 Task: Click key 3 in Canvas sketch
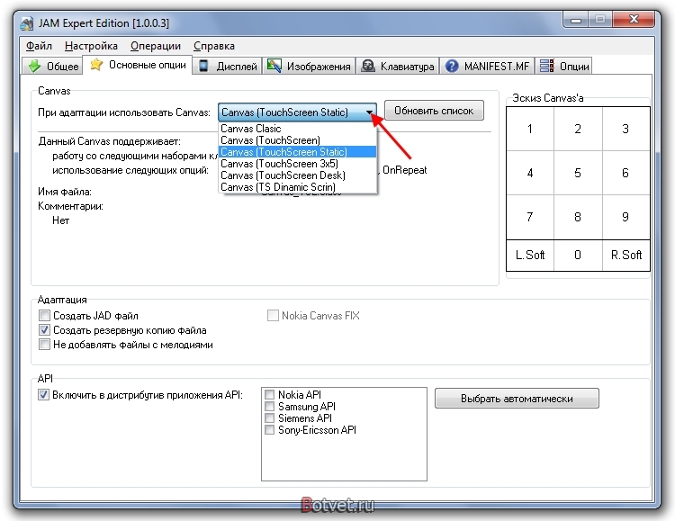tap(625, 129)
